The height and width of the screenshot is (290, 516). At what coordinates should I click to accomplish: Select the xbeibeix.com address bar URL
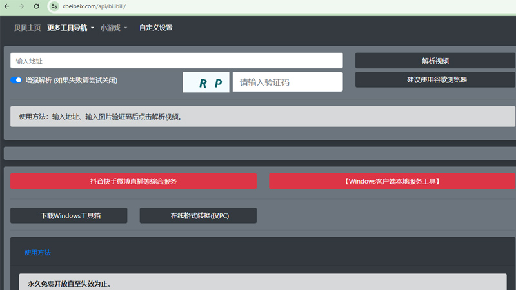94,6
